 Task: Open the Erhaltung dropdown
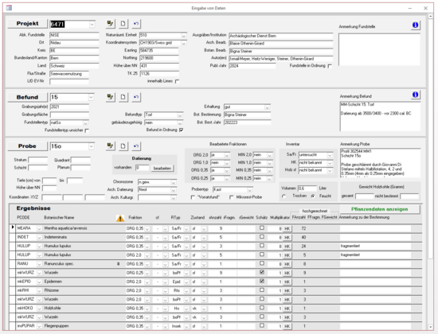pyautogui.click(x=268, y=107)
